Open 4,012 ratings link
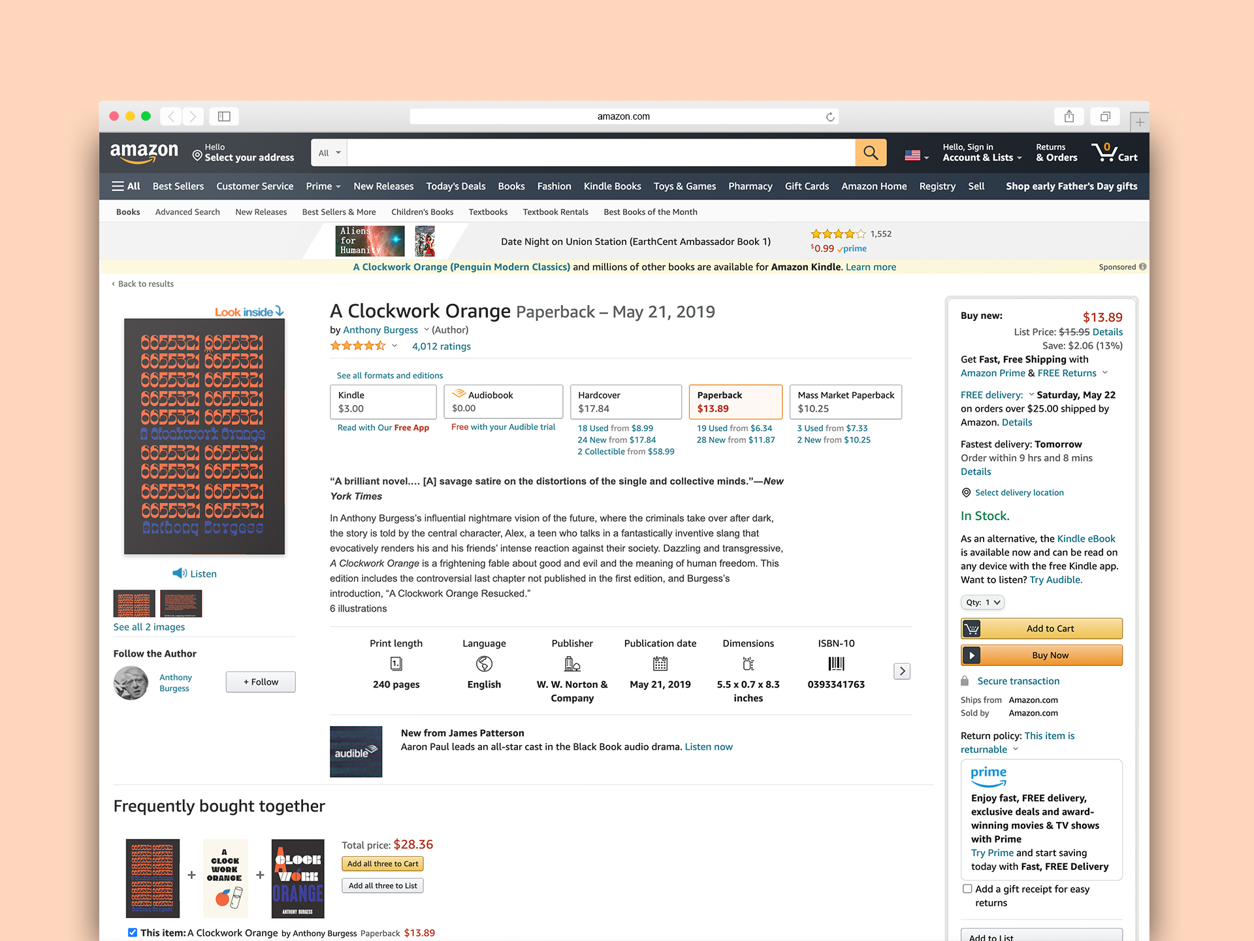This screenshot has height=941, width=1254. tap(442, 346)
